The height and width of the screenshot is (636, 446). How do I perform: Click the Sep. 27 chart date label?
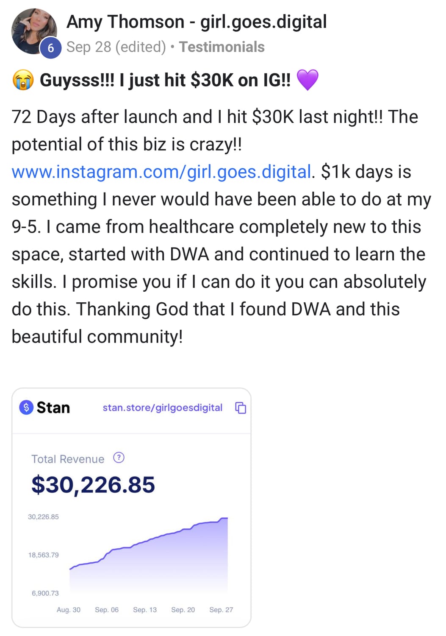click(221, 610)
